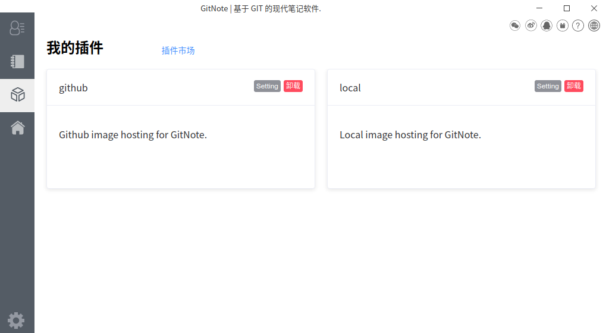This screenshot has height=333, width=606.
Task: Click the WeChat icon
Action: click(x=515, y=26)
